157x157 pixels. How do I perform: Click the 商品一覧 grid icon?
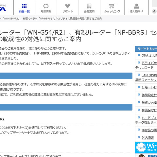click(x=24, y=6)
